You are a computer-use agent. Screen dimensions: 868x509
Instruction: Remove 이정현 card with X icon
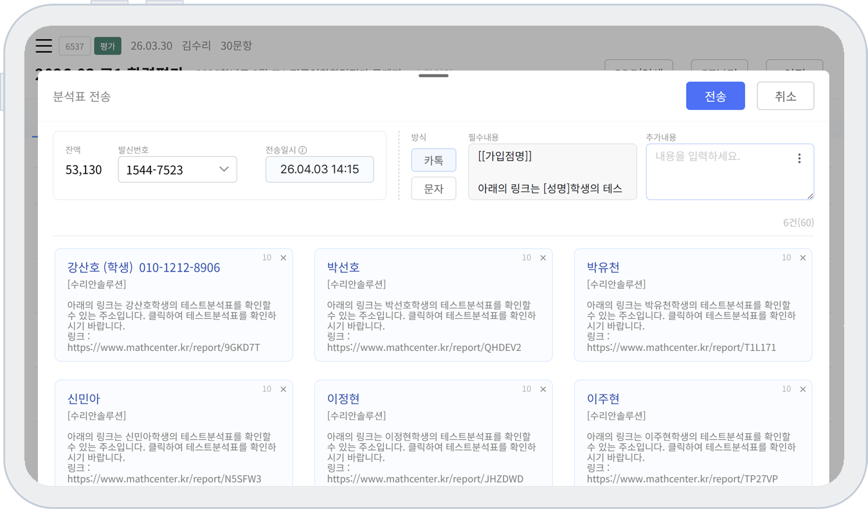pyautogui.click(x=543, y=389)
